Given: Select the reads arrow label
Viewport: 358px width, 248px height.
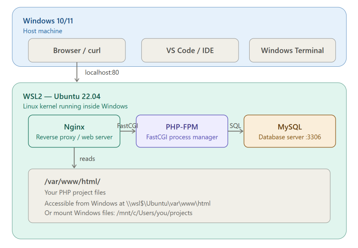Looking at the screenshot, I should (x=87, y=159).
